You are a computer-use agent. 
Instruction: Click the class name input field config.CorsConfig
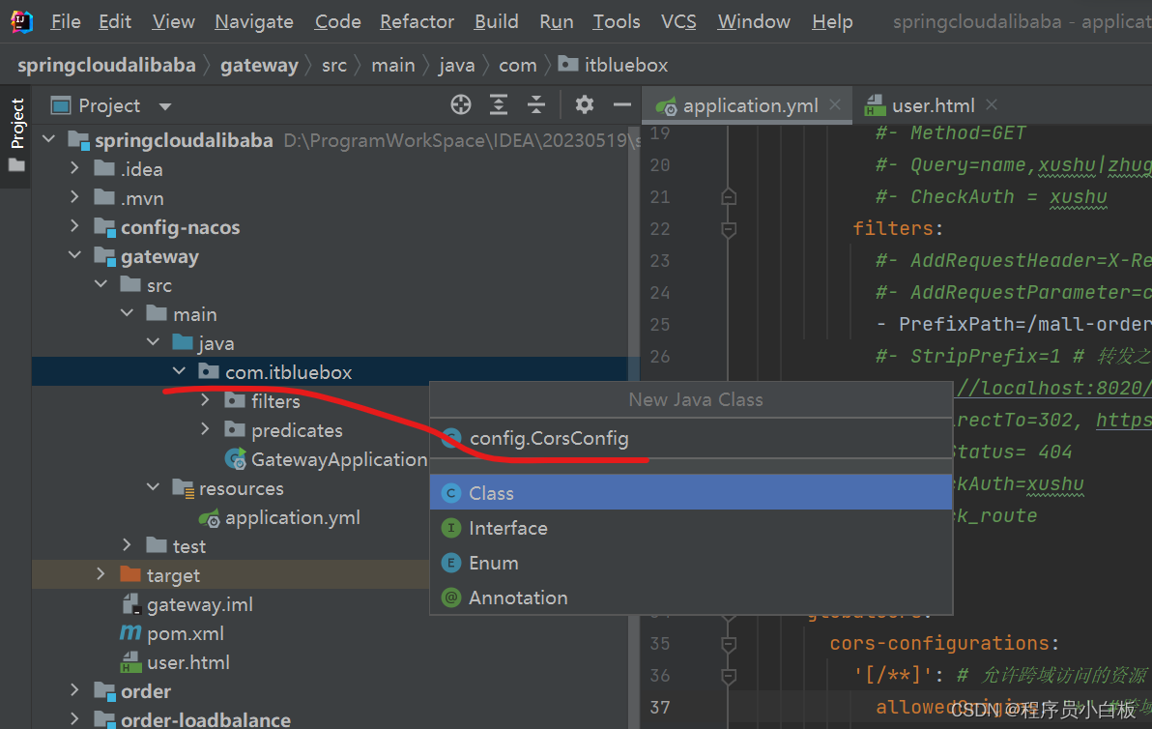tap(691, 439)
